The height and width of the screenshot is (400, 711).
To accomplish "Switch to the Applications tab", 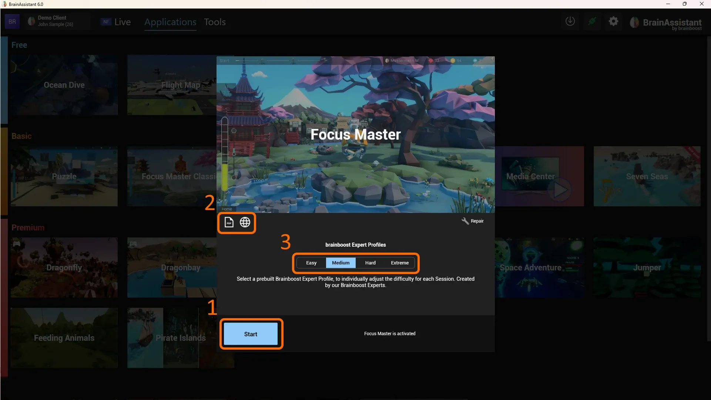I will pyautogui.click(x=170, y=22).
